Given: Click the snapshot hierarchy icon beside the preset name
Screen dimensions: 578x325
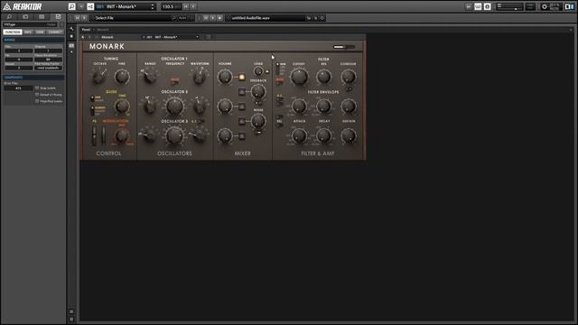Looking at the screenshot, I should pos(90,6).
